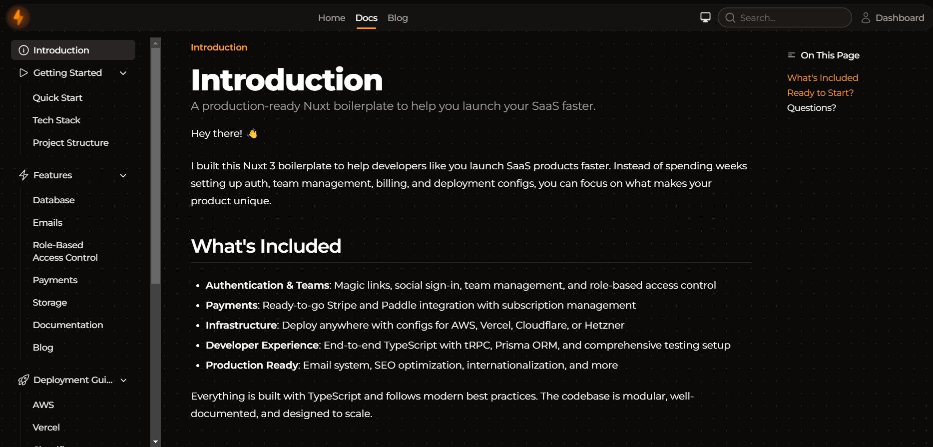Jump to What's Included section
This screenshot has width=933, height=447.
click(822, 77)
